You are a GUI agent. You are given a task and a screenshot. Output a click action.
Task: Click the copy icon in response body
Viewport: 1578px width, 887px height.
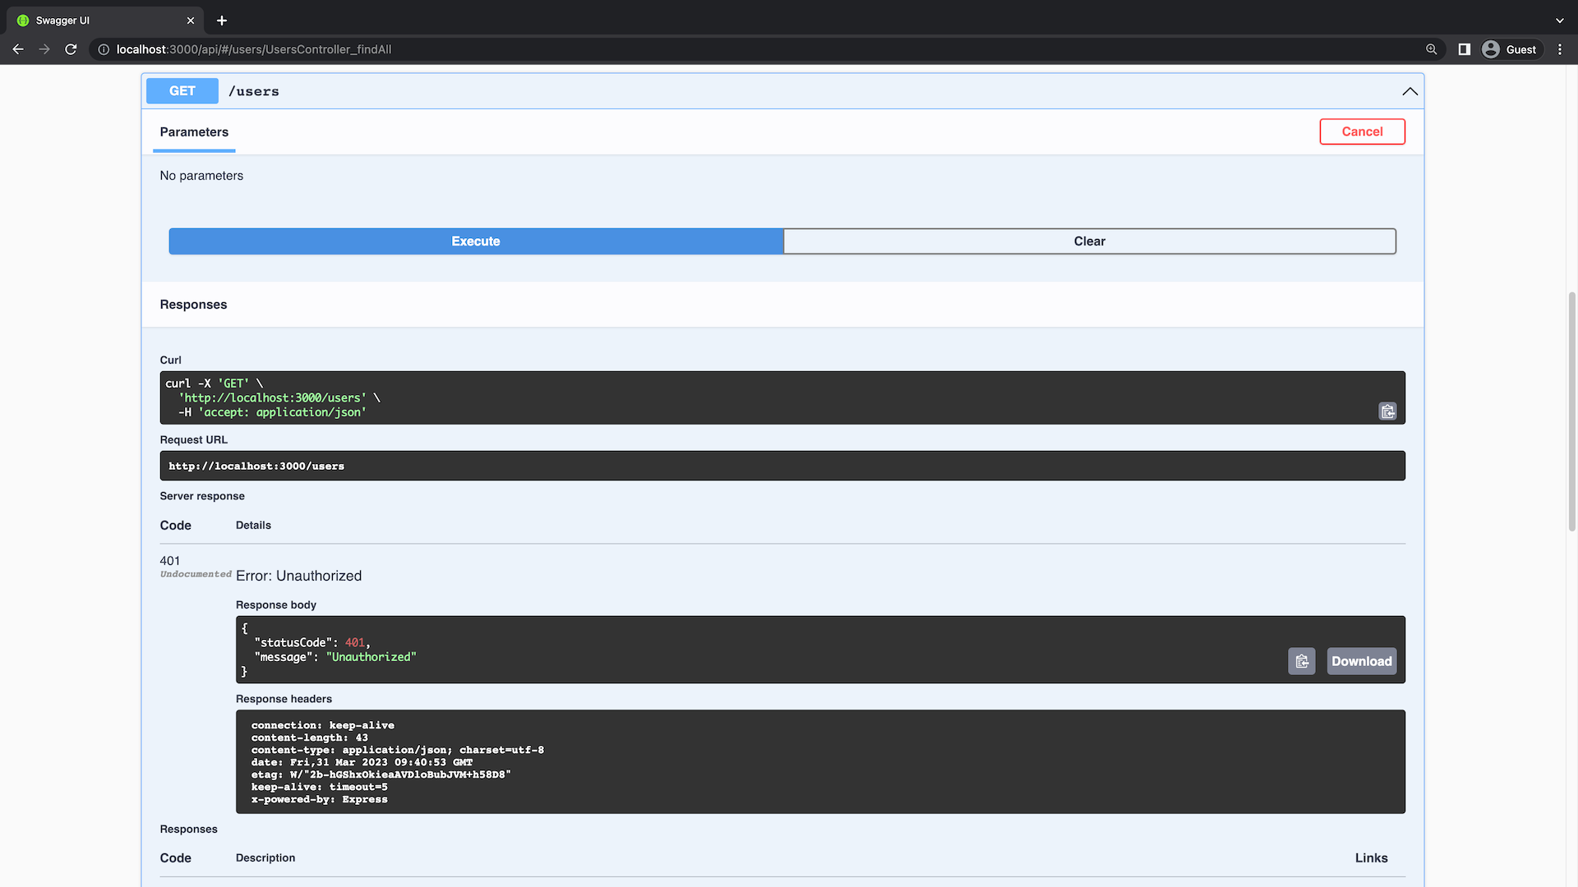[1302, 660]
